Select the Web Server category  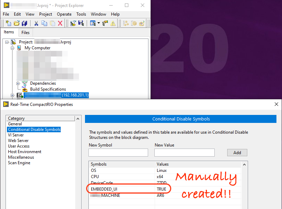pos(18,141)
